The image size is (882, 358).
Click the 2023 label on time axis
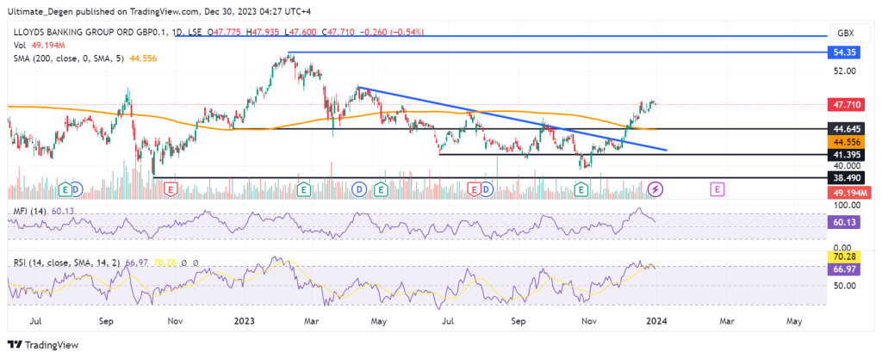[244, 322]
